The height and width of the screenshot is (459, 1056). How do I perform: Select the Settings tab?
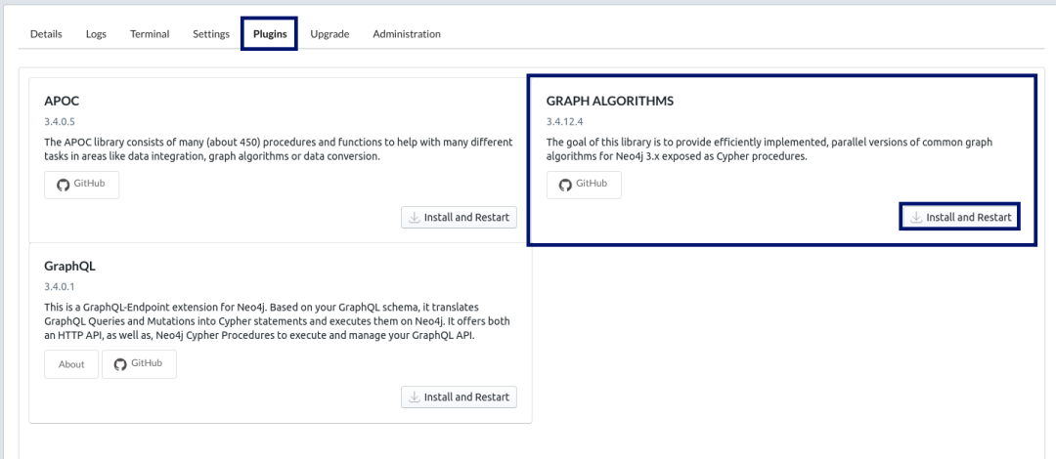(x=211, y=33)
